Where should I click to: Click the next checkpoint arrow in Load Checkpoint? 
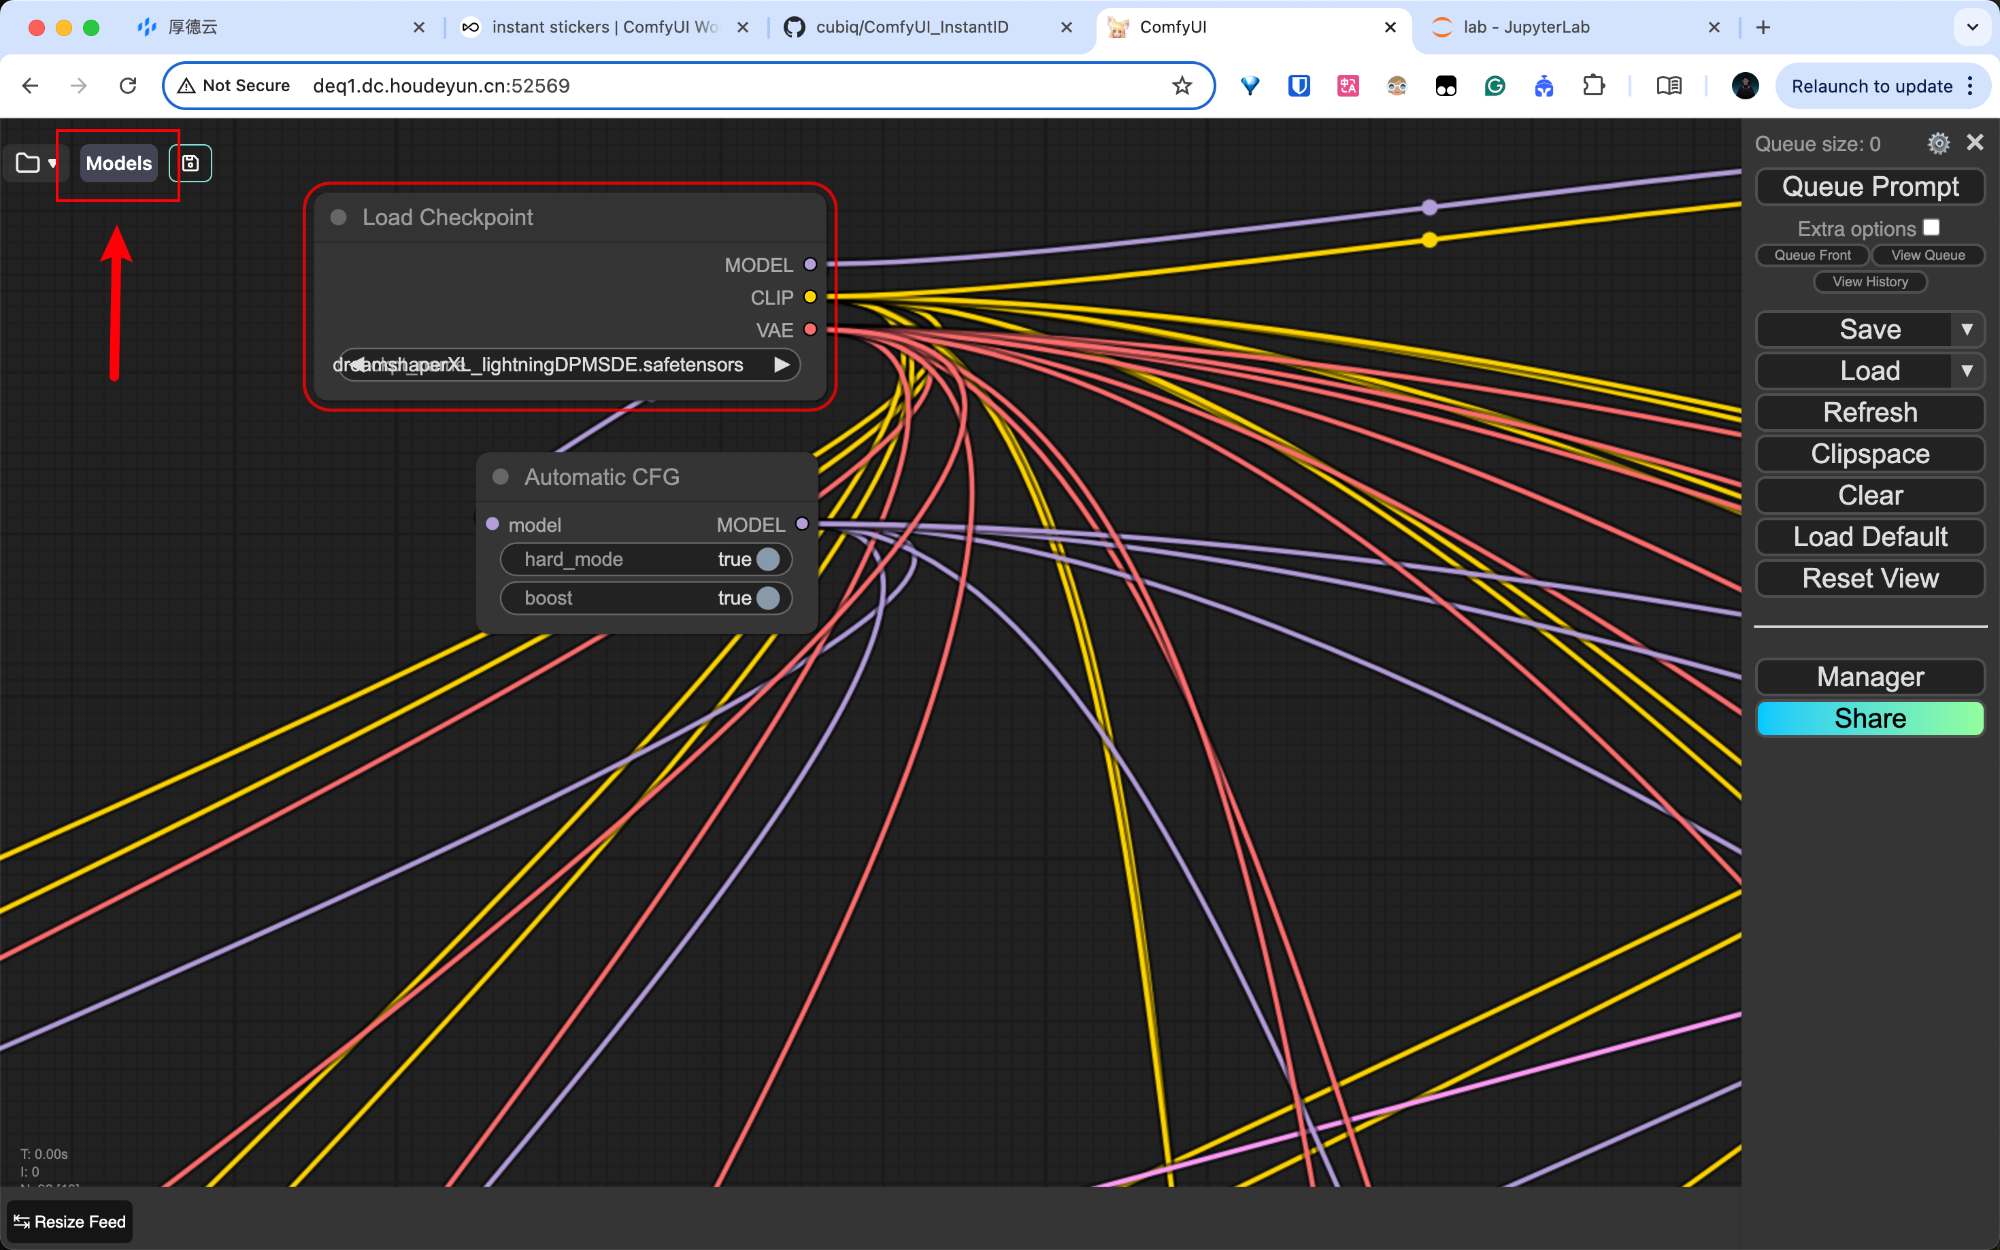tap(782, 365)
